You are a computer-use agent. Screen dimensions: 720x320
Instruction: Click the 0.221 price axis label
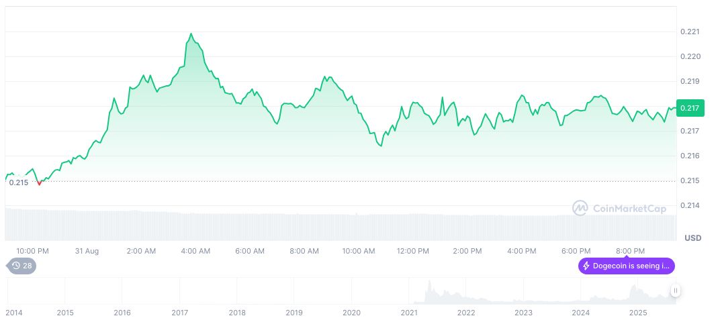point(690,32)
